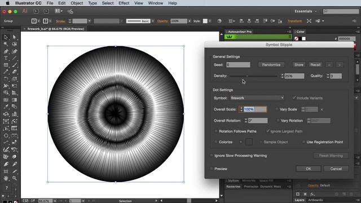
Task: Select the Rectangle tool
Action: coord(6,65)
